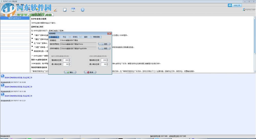This screenshot has height=139, width=256.
Task: Click the 拖拽上传 button
Action: pos(237,5)
